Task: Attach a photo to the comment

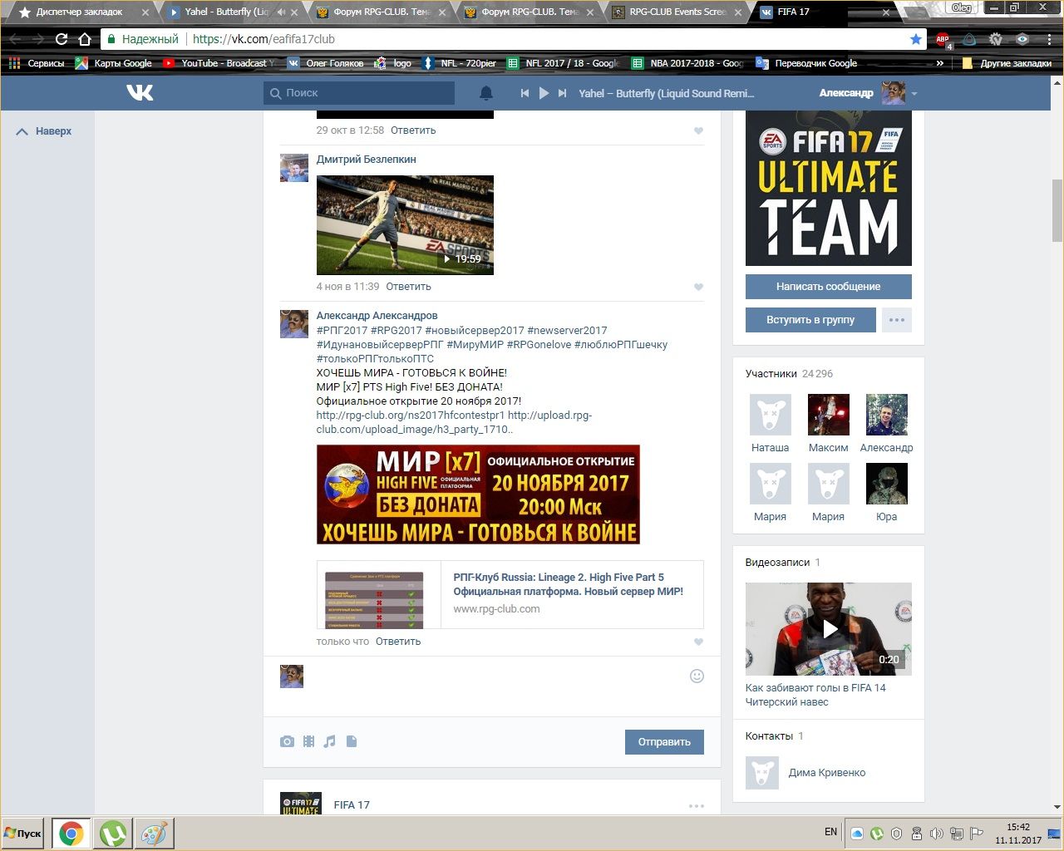Action: (287, 741)
